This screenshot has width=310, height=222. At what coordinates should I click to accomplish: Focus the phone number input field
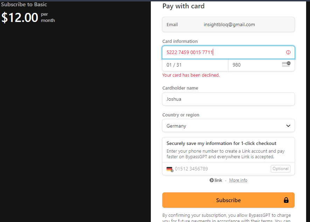(220, 169)
